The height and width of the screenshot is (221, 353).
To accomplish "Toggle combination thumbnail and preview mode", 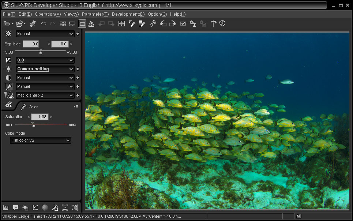I will click(72, 24).
